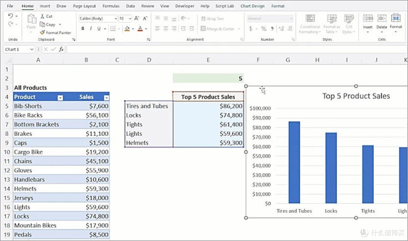
Task: Toggle italic formatting
Action: [91, 28]
